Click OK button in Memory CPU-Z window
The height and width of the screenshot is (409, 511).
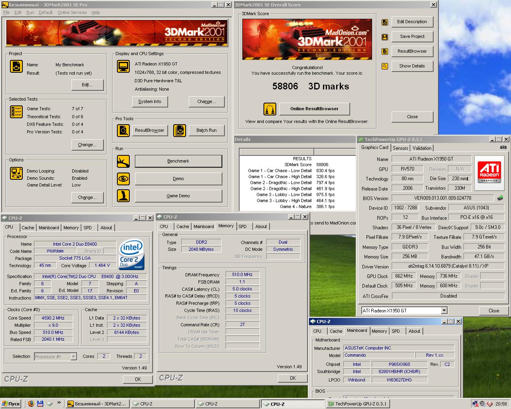(293, 378)
